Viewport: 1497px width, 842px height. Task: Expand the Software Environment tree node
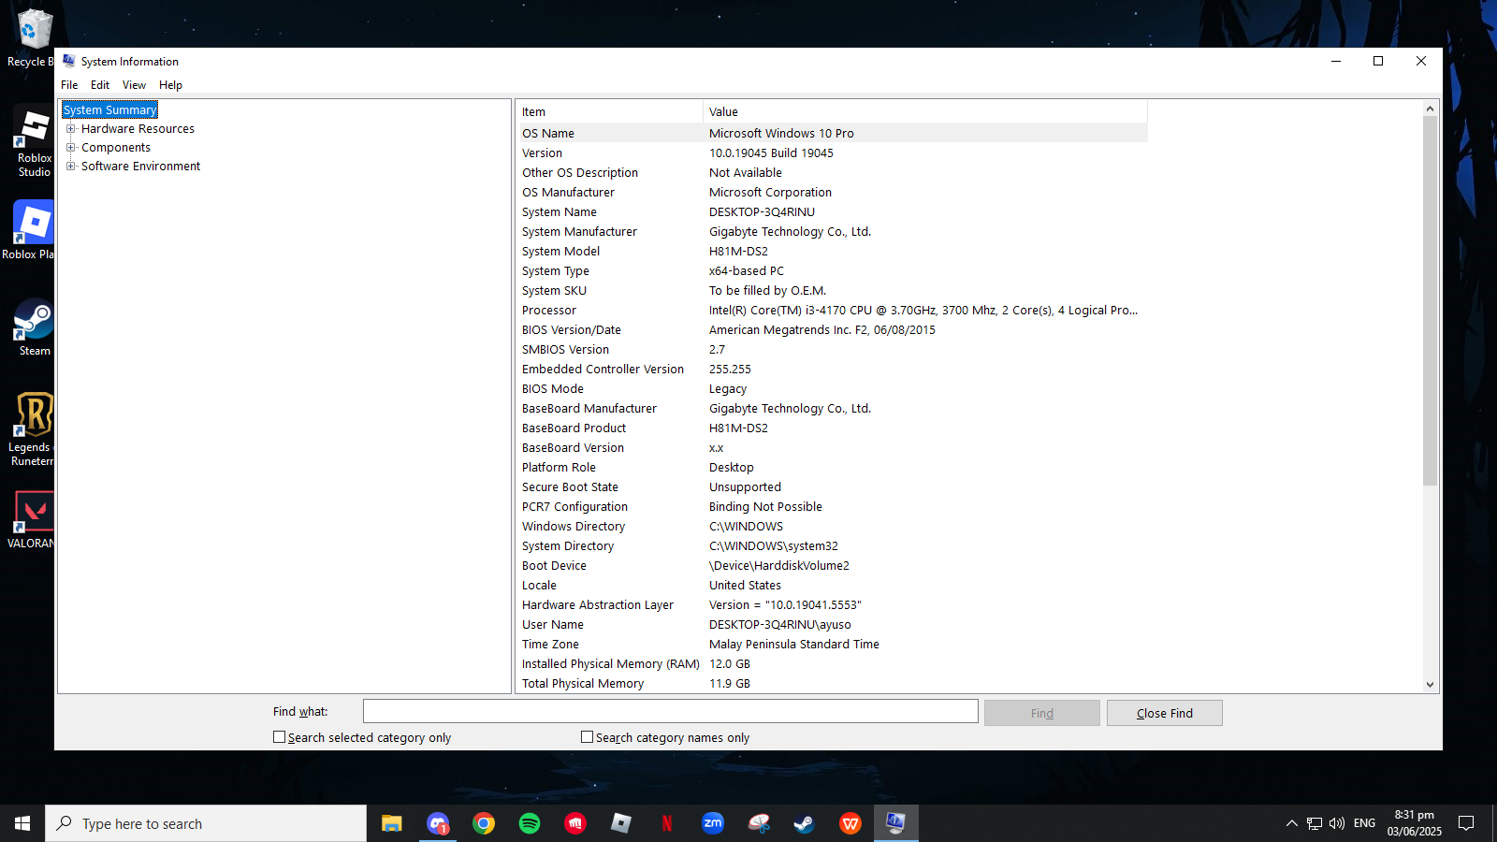tap(70, 167)
